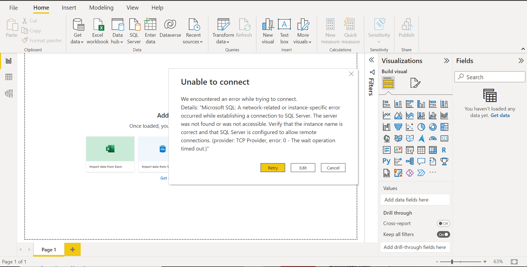The height and width of the screenshot is (267, 527).
Task: Select the Azure map visual
Action: (x=421, y=138)
